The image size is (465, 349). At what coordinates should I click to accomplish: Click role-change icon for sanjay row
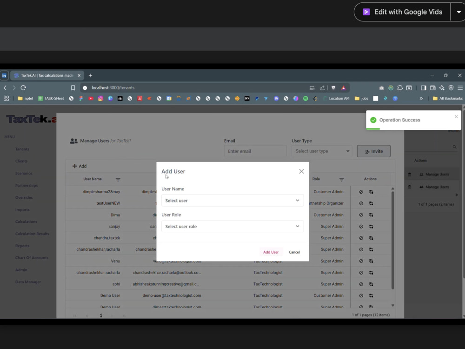(371, 227)
